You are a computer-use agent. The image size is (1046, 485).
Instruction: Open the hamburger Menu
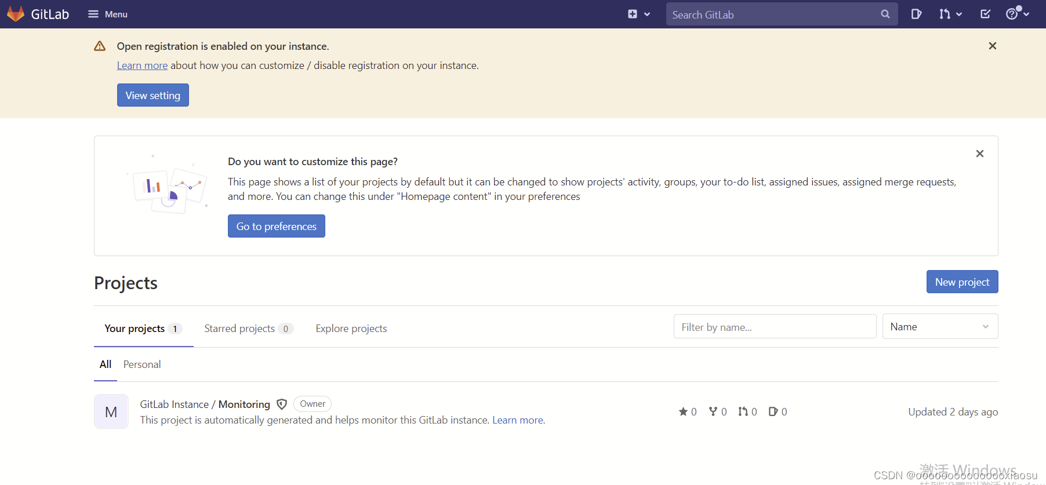108,14
